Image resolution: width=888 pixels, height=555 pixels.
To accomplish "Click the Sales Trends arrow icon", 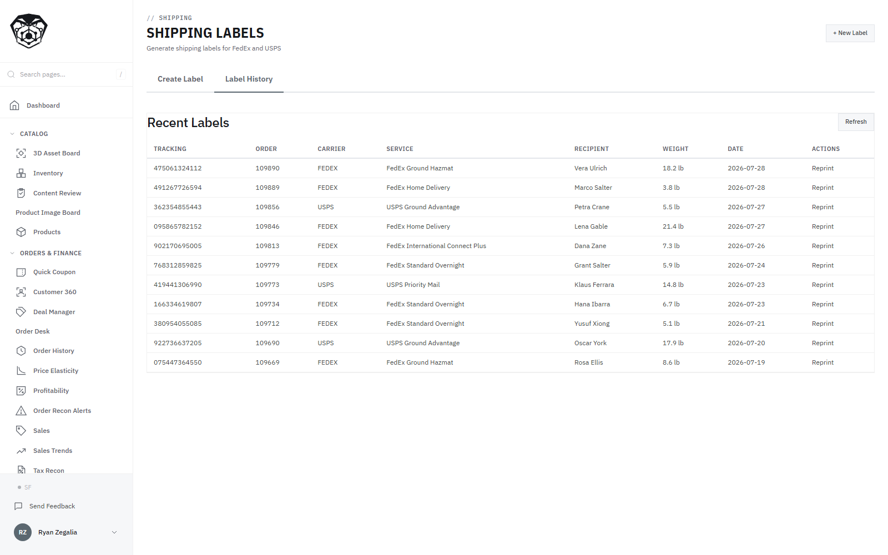I will [x=21, y=451].
